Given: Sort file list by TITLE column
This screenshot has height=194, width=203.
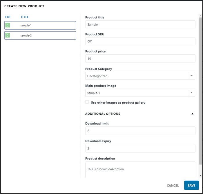Looking at the screenshot, I should click(25, 17).
